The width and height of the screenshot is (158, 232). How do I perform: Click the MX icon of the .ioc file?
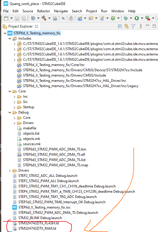click(15, 207)
